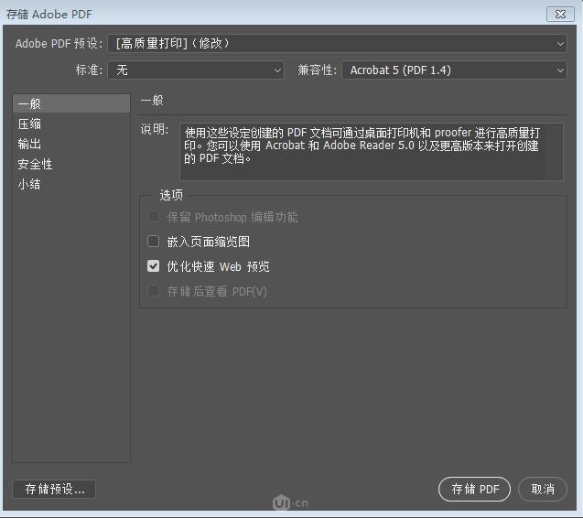Click the 存储预设... button
583x518 pixels.
(54, 489)
